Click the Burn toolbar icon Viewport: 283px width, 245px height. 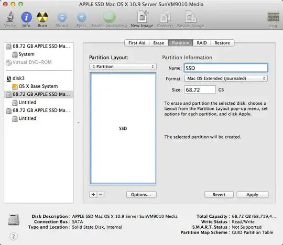point(42,17)
